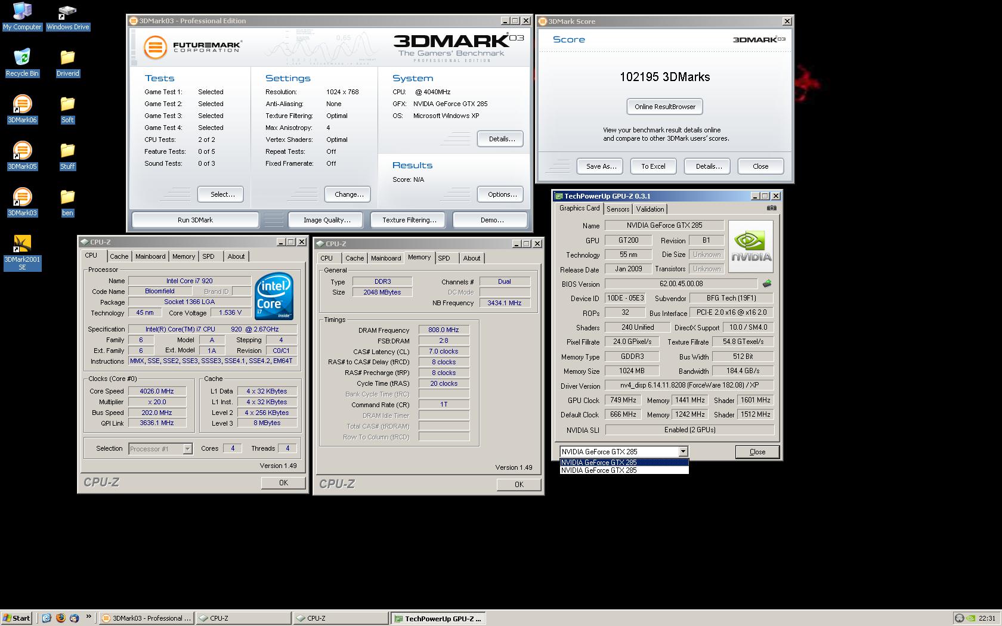
Task: Launch 3DMark03 desktop shortcut
Action: [x=22, y=202]
